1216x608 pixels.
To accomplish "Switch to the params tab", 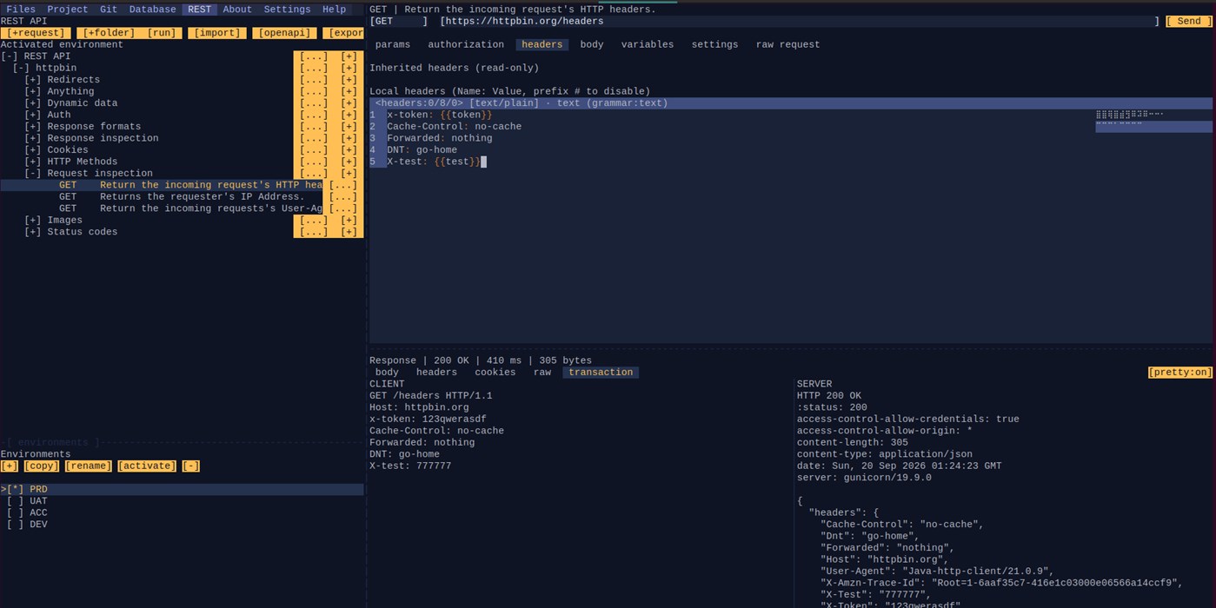I will pos(393,44).
